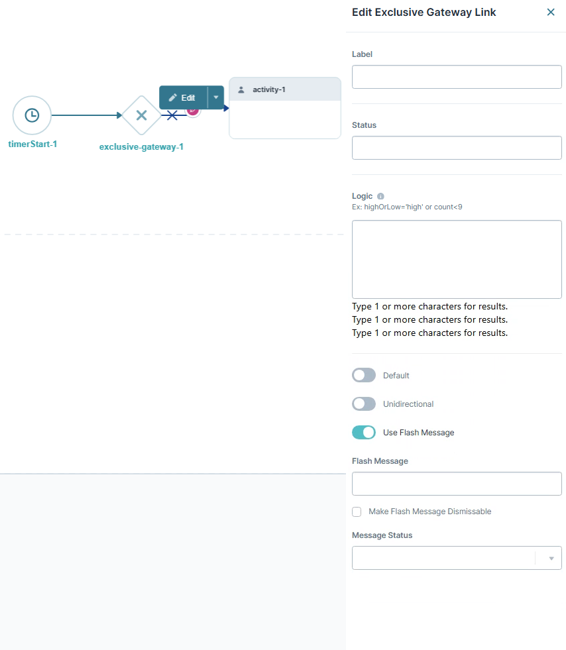Screen dimensions: 566x650
Task: Click into the Label input field
Action: (457, 76)
